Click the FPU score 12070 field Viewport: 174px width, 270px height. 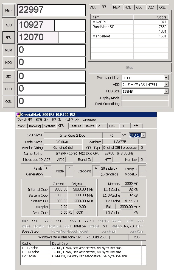click(52, 38)
